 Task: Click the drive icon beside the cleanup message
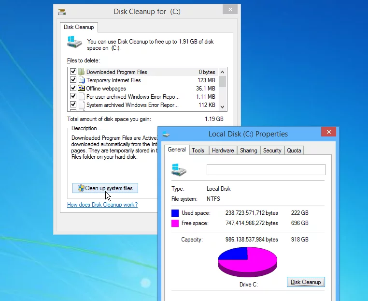[74, 42]
